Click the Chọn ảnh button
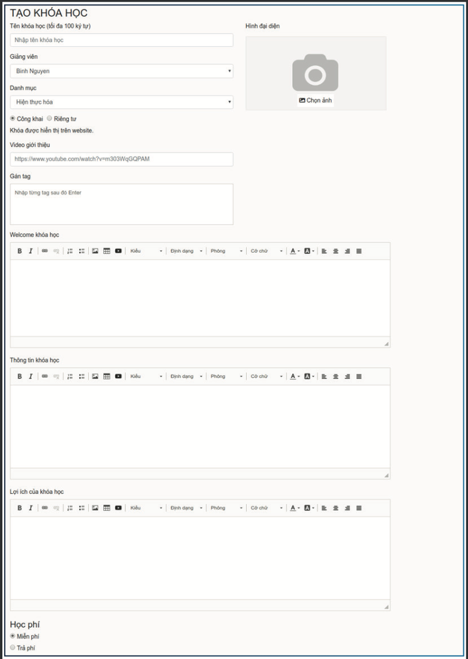The image size is (468, 659). coord(316,100)
